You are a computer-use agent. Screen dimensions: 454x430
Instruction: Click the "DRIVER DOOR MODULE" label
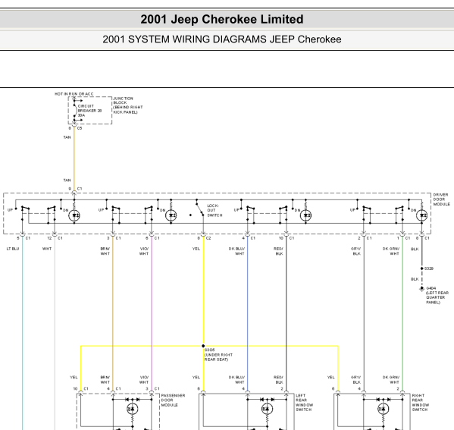(442, 199)
